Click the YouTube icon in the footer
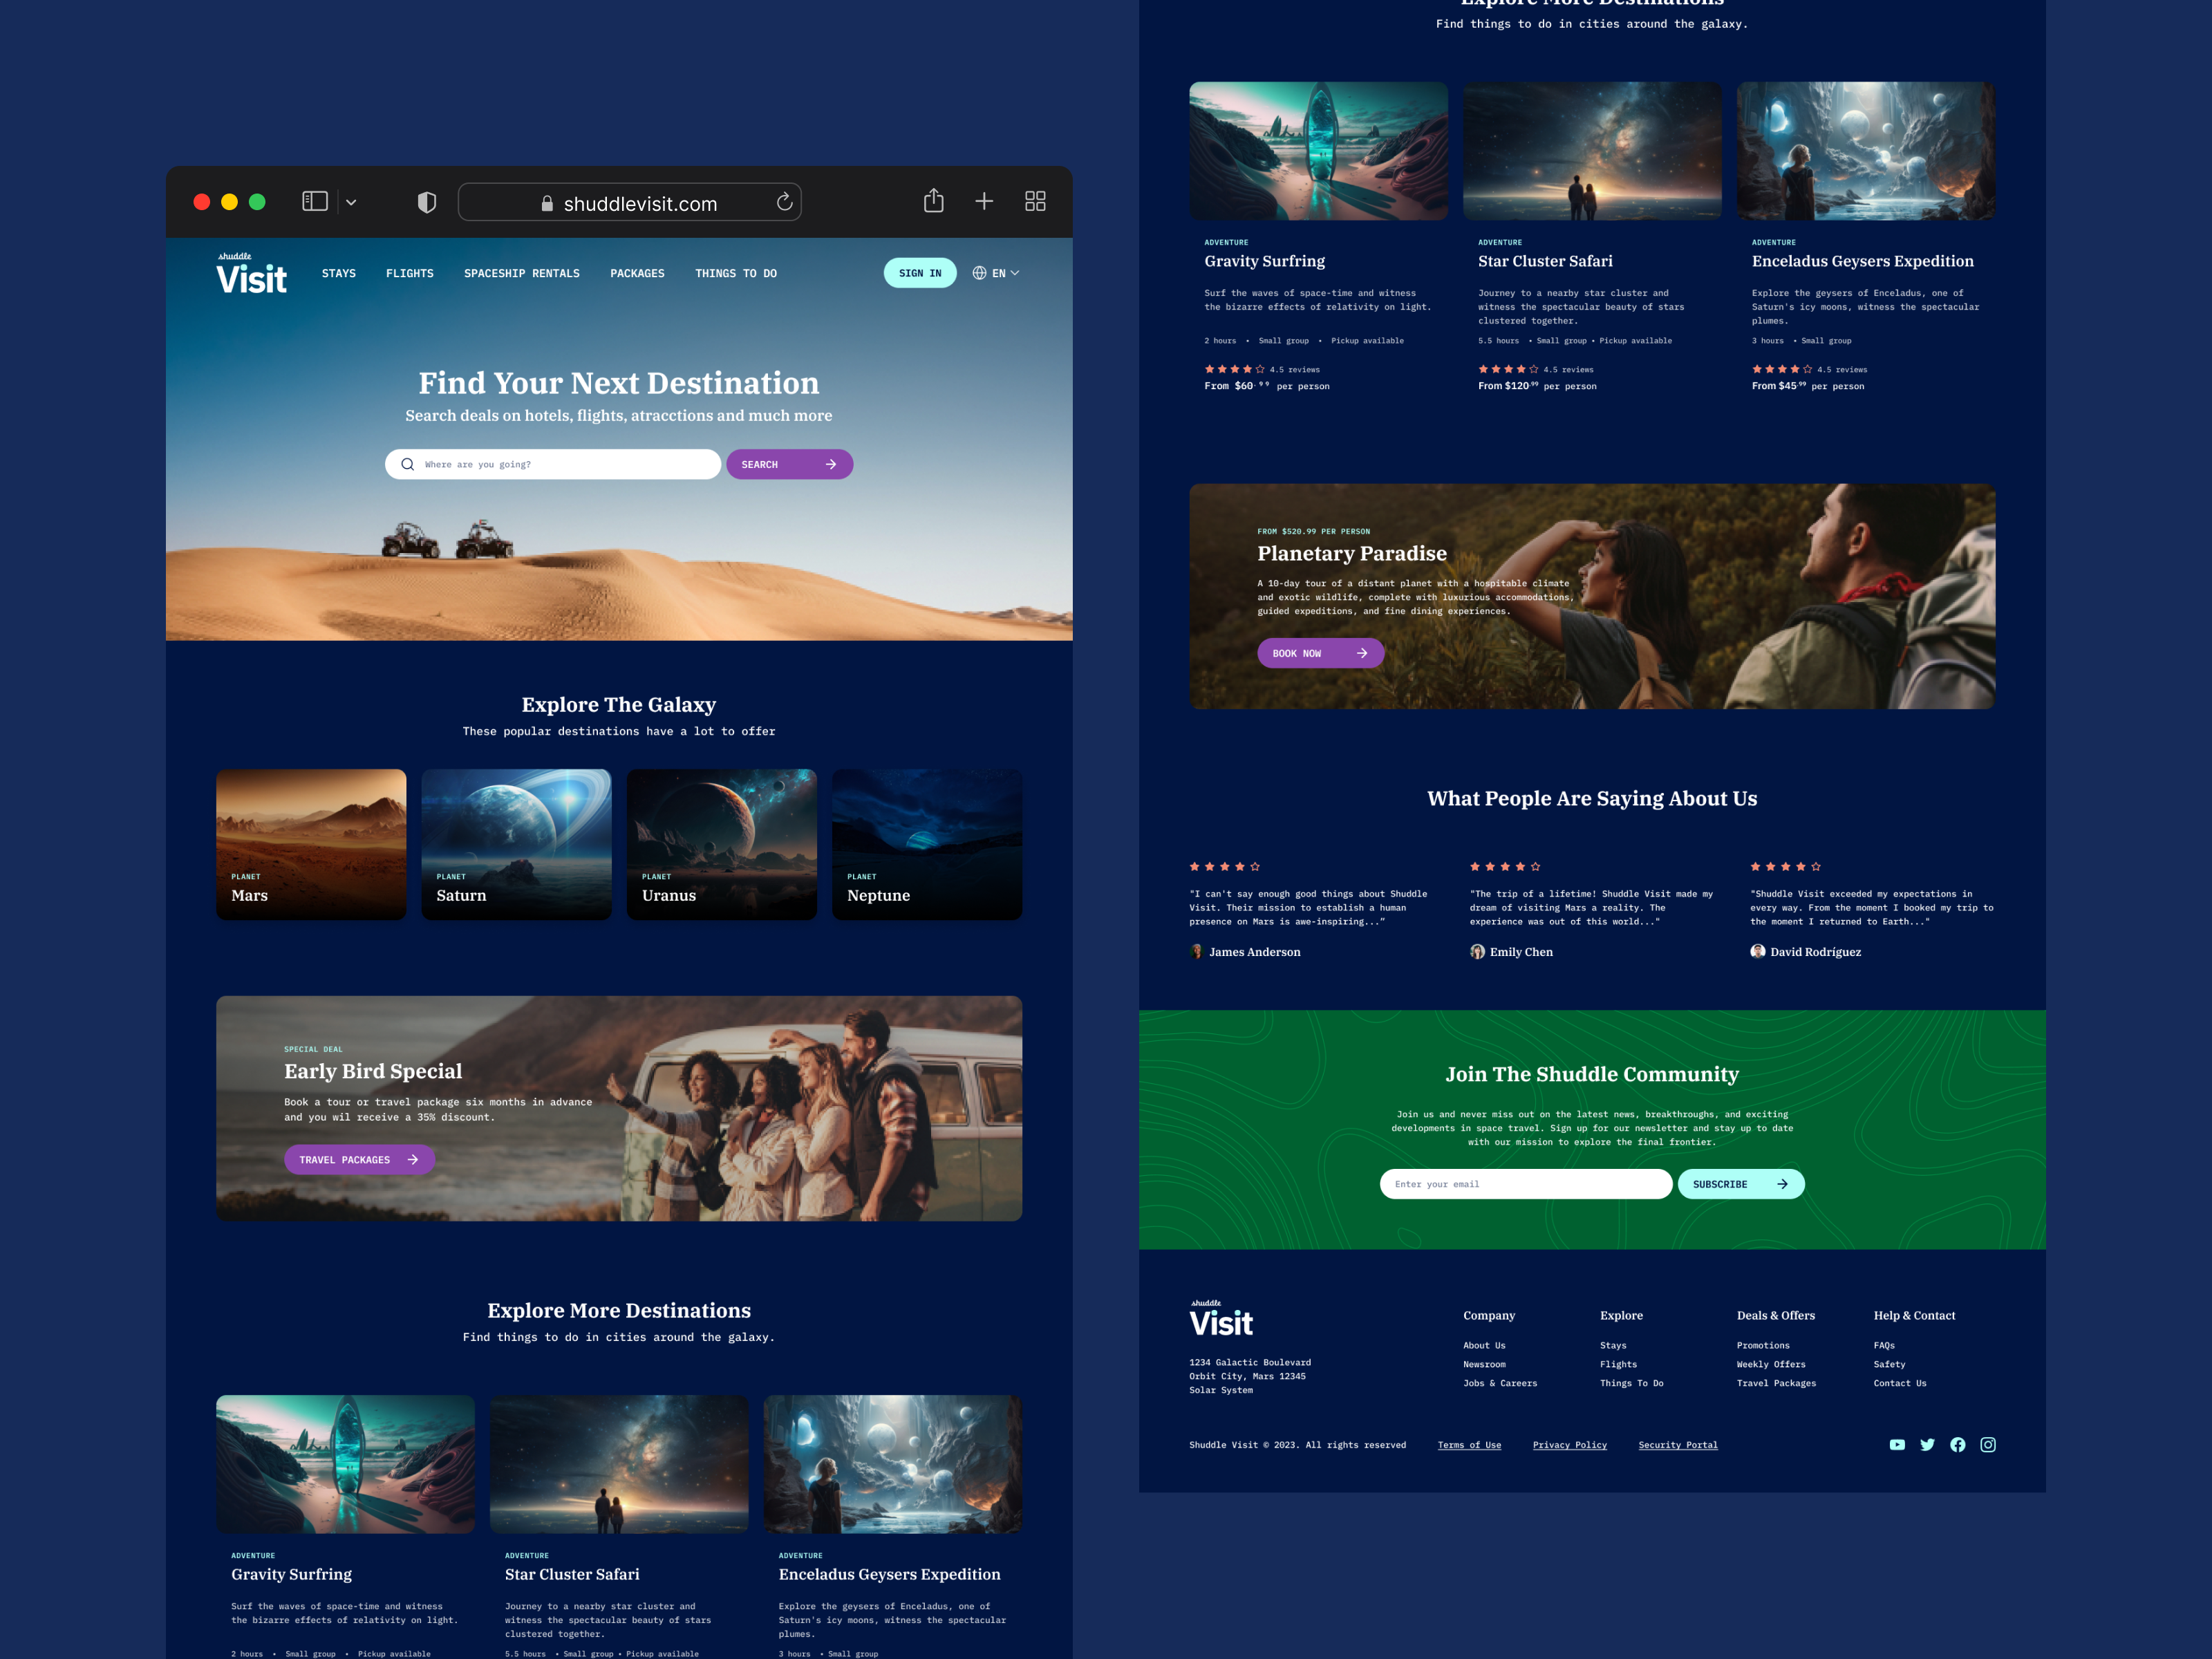 (x=1897, y=1444)
